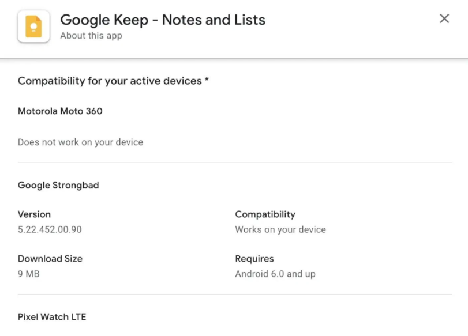This screenshot has height=336, width=468.
Task: Select the Motorola Moto 360 device entry
Action: pos(60,111)
